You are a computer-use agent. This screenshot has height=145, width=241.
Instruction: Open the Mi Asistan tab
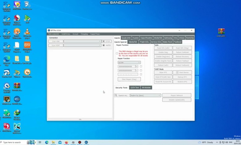click(x=146, y=87)
